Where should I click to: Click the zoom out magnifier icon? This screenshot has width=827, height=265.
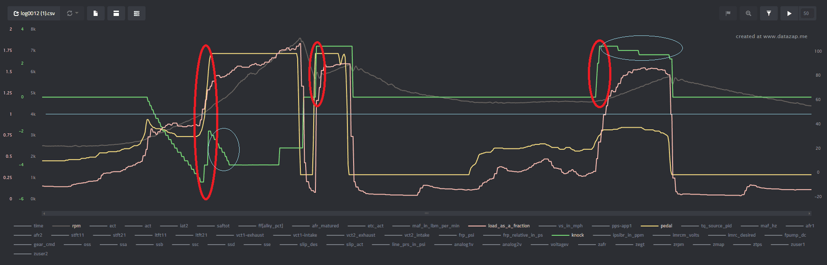[x=748, y=13]
